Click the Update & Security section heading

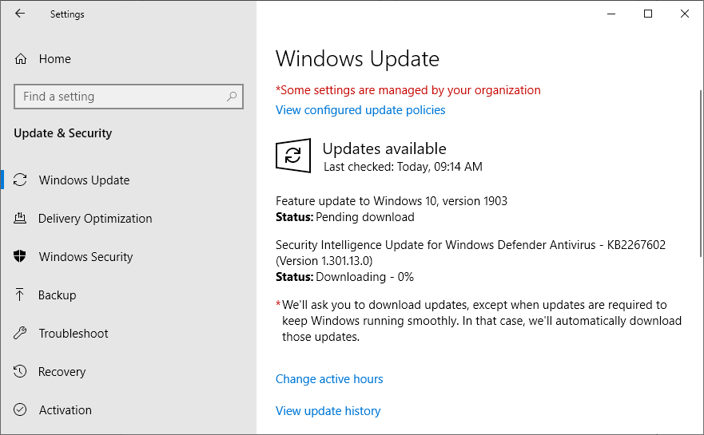(x=63, y=133)
